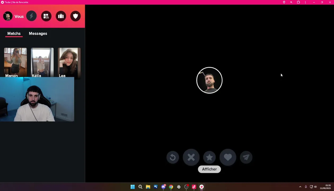
Task: Open the shield safety center icon
Action: point(76,16)
